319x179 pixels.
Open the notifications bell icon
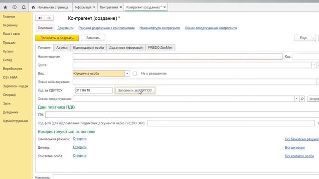point(23,7)
